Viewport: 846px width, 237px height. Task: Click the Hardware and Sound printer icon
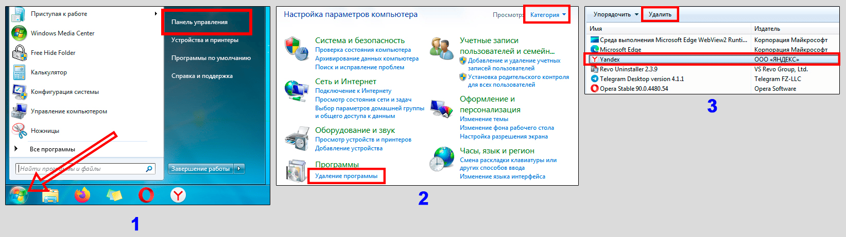(x=297, y=137)
